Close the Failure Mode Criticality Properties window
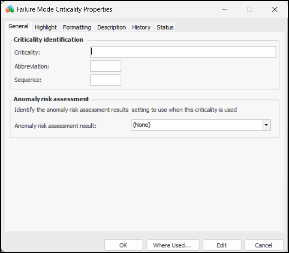 click(275, 9)
